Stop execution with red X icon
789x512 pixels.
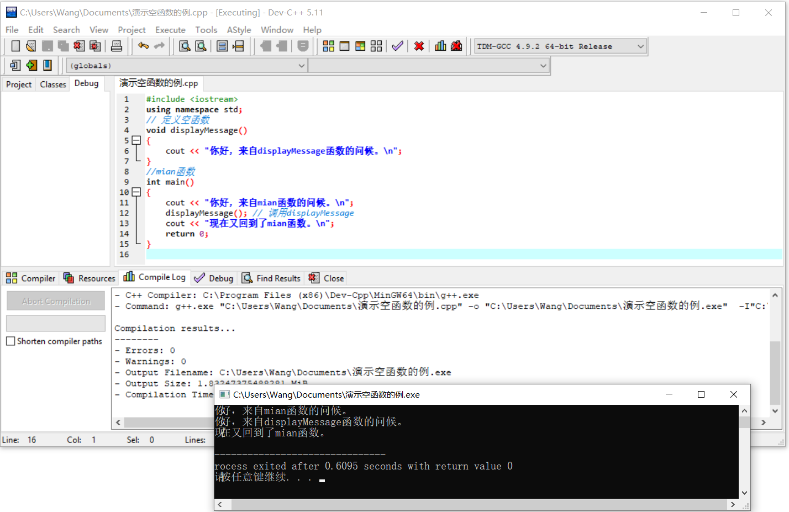(x=419, y=46)
